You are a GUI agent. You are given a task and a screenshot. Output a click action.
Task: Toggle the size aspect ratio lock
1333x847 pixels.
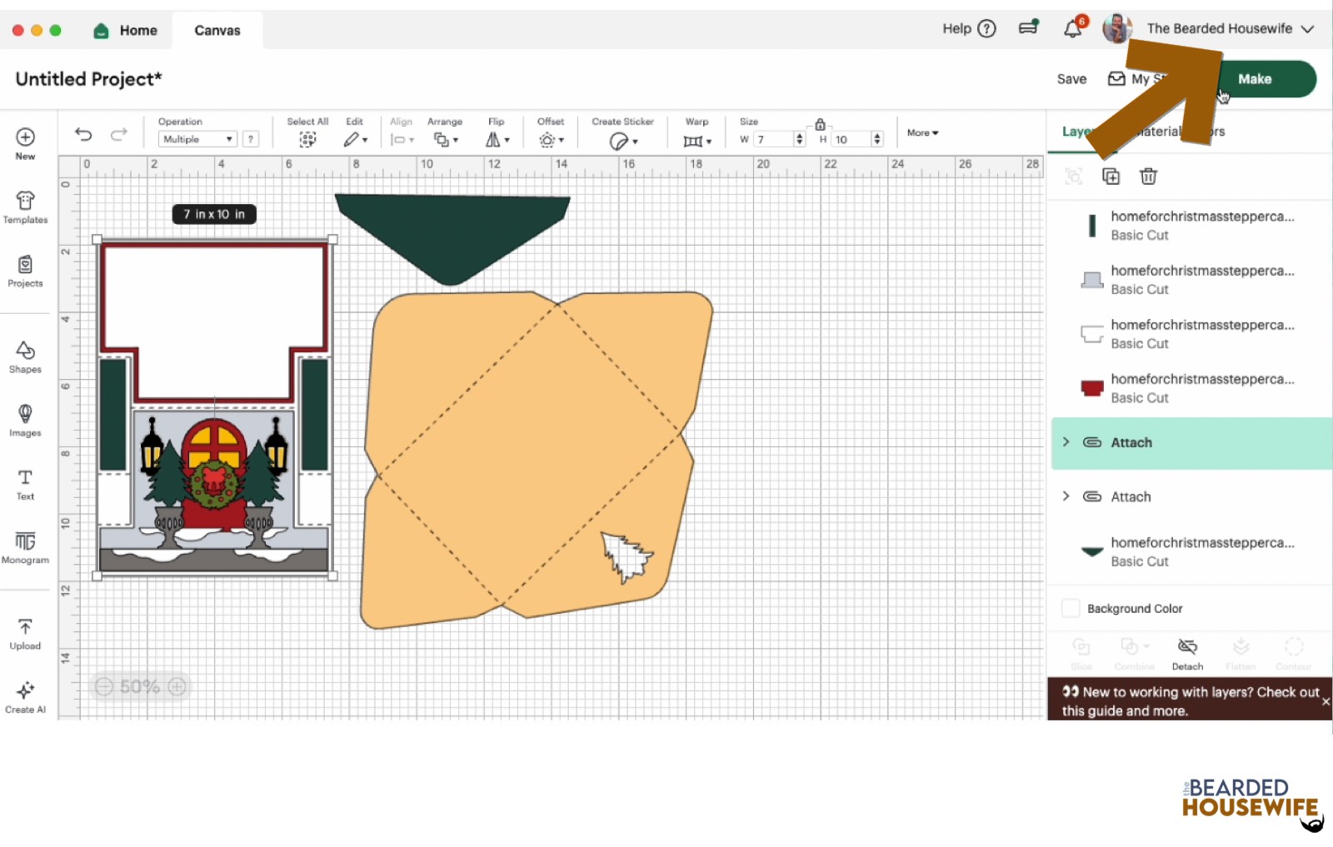[820, 124]
